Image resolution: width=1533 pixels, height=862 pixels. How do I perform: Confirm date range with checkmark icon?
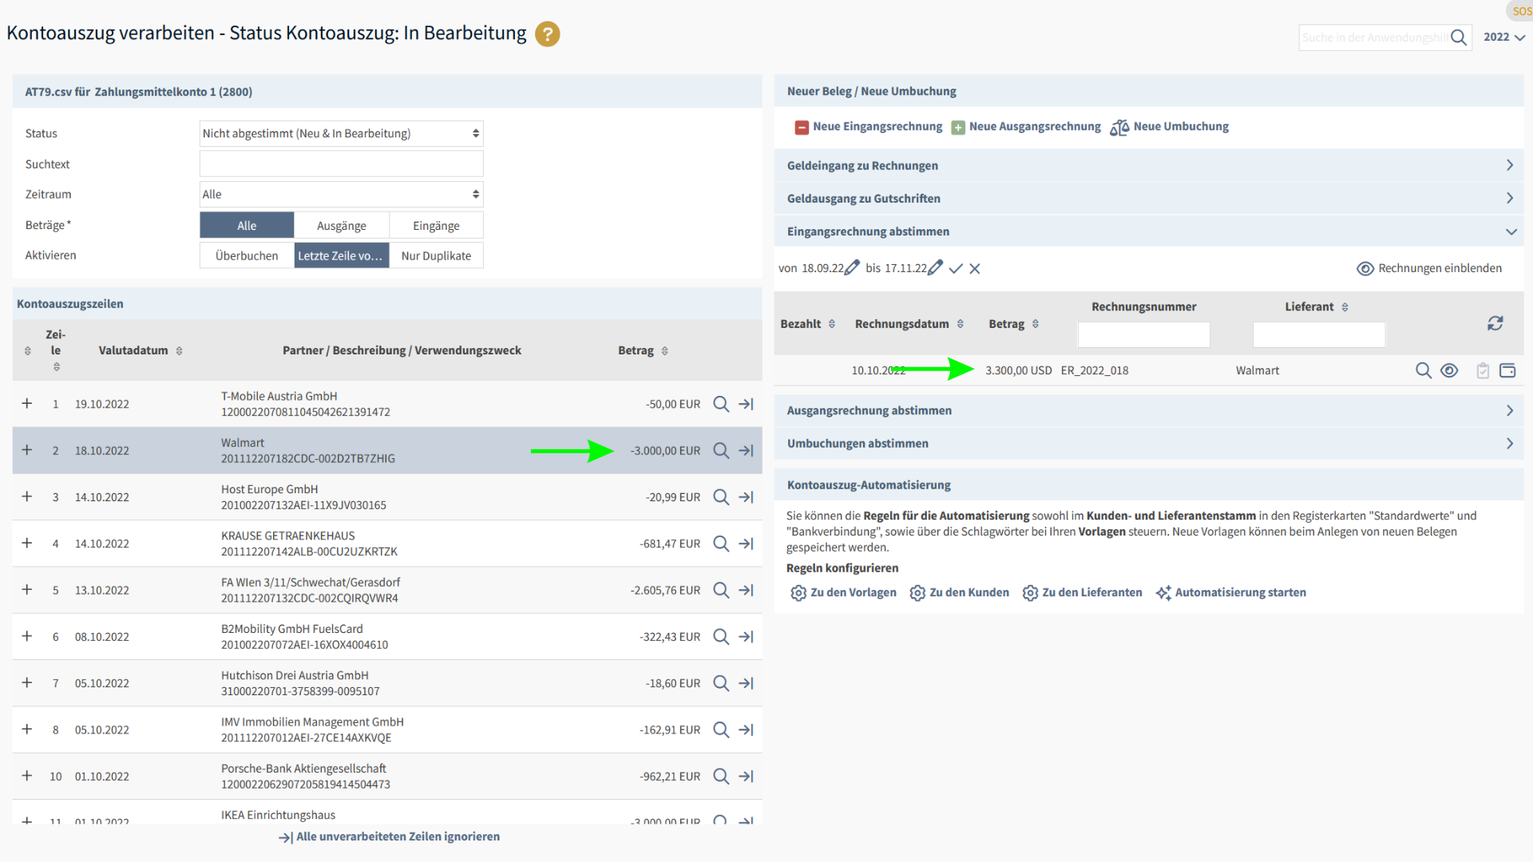956,269
